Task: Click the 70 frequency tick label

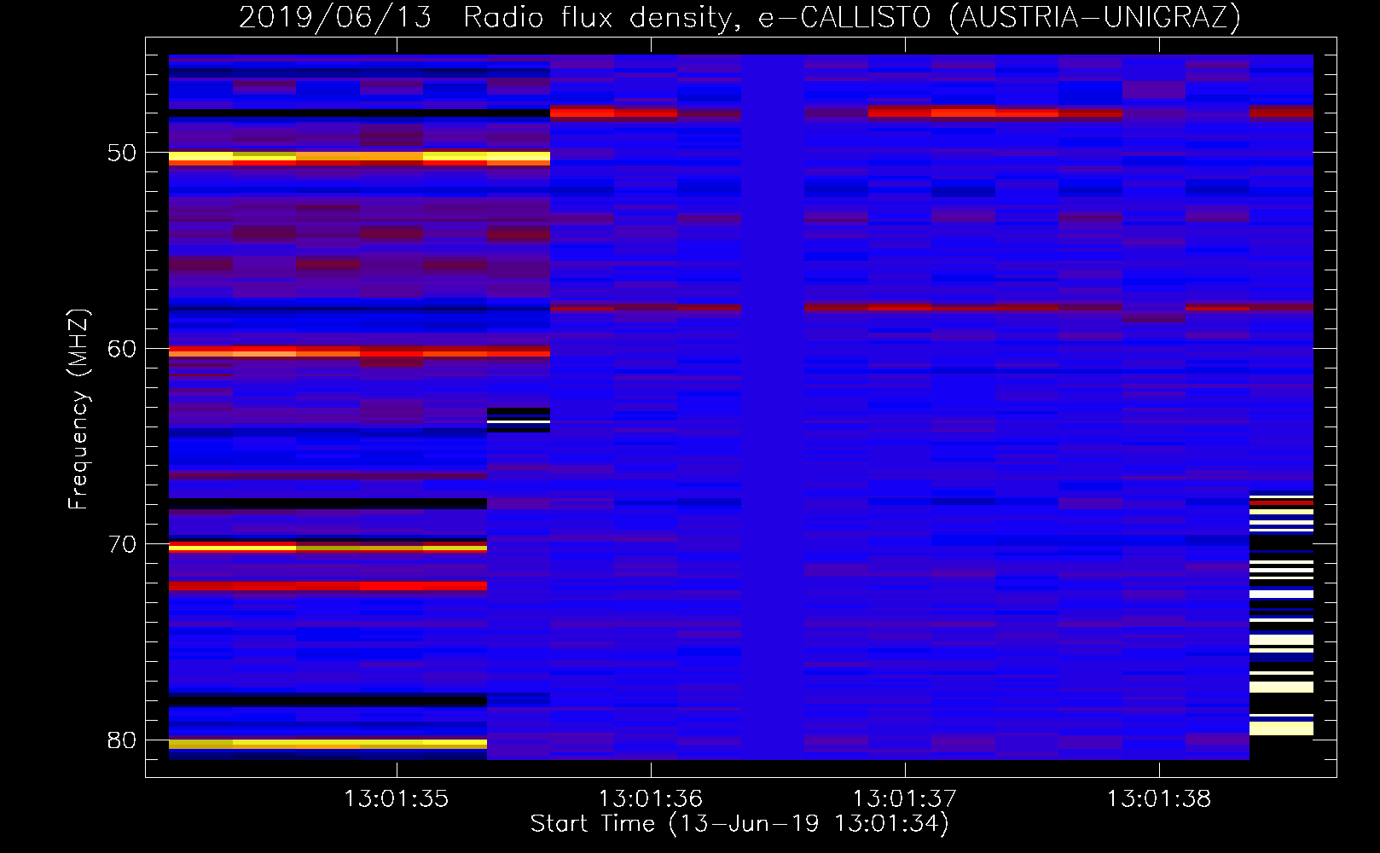Action: (x=122, y=544)
